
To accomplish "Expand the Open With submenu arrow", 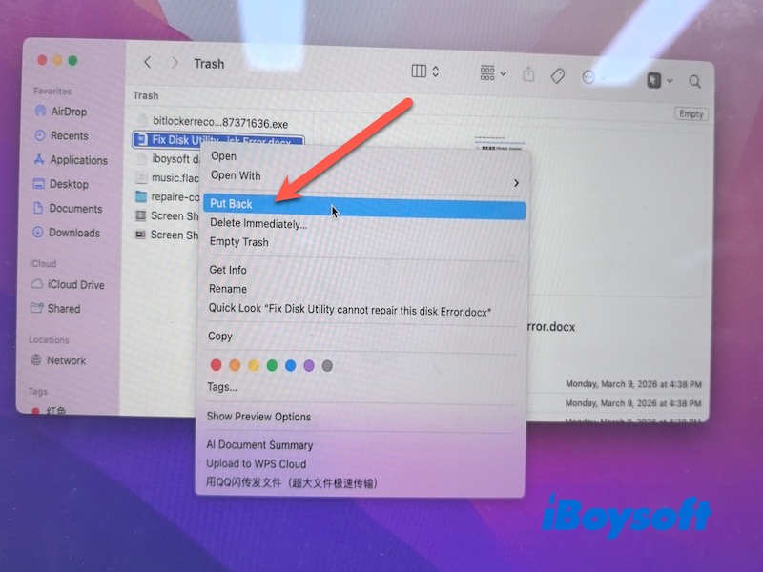I will coord(516,182).
